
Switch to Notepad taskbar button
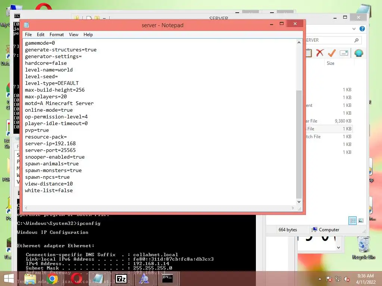coord(98,279)
